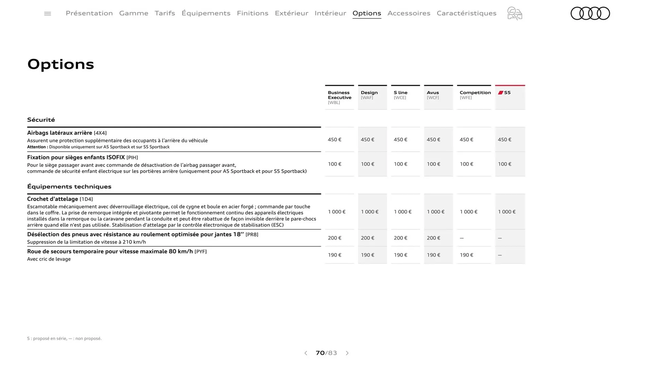Select the Options tab
653x367 pixels.
(x=367, y=13)
